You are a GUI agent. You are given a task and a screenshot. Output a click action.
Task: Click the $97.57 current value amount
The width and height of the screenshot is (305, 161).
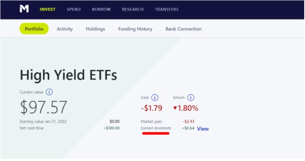pos(43,107)
